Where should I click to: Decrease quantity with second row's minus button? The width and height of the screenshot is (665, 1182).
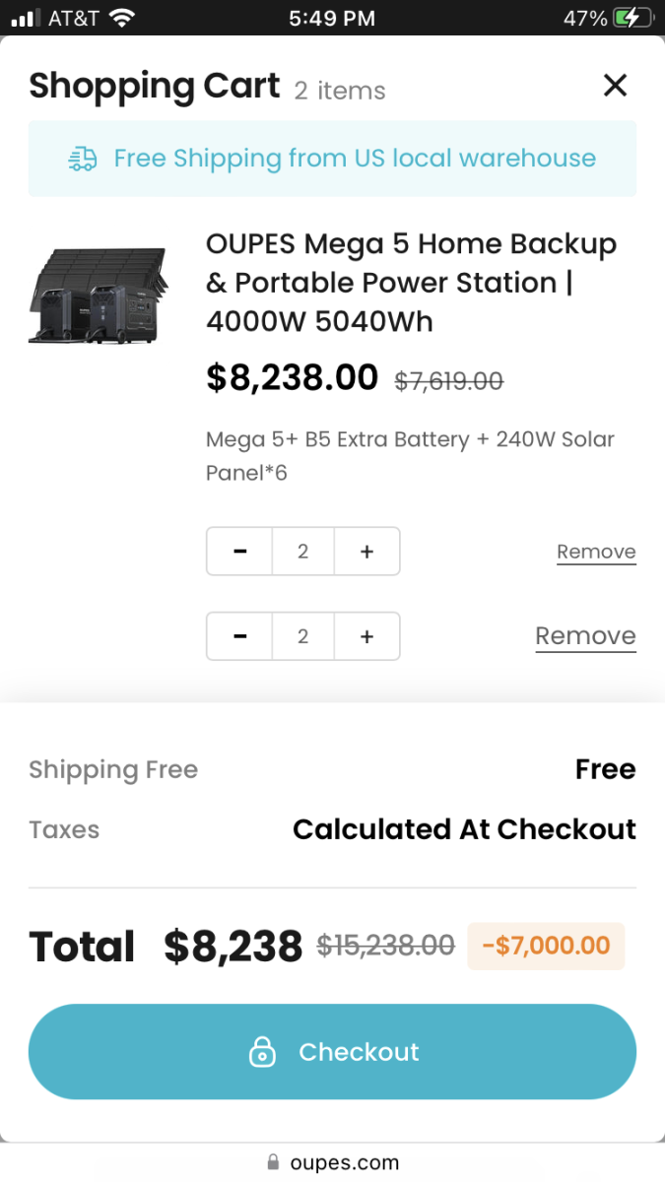(239, 636)
